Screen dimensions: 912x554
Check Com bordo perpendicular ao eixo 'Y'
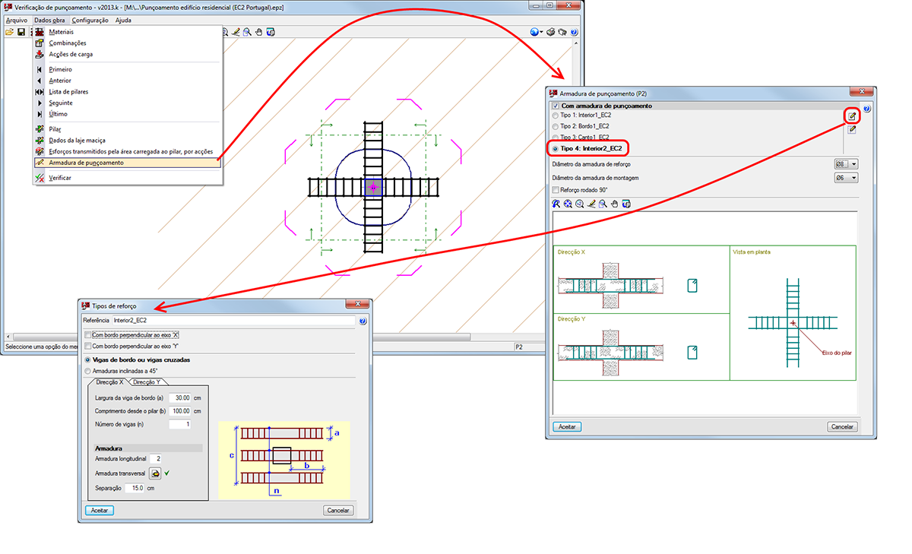88,346
